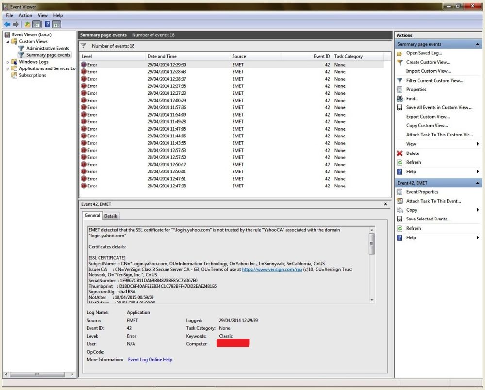The width and height of the screenshot is (485, 390).
Task: Sort by the Event ID column header
Action: [x=306, y=56]
